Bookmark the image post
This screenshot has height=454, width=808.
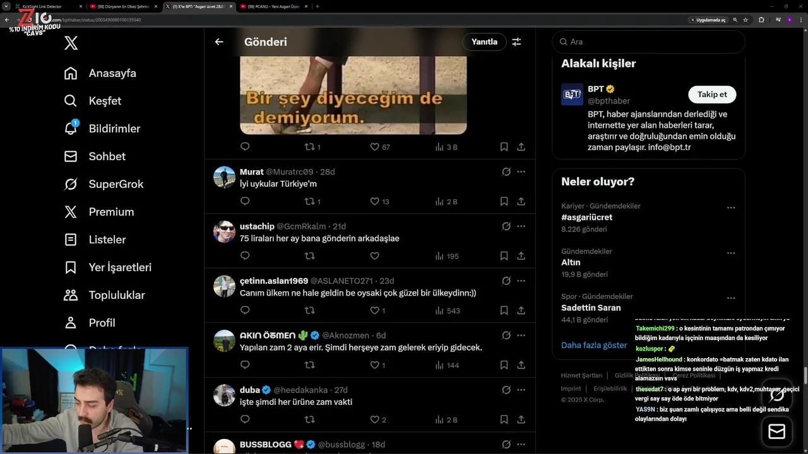504,147
